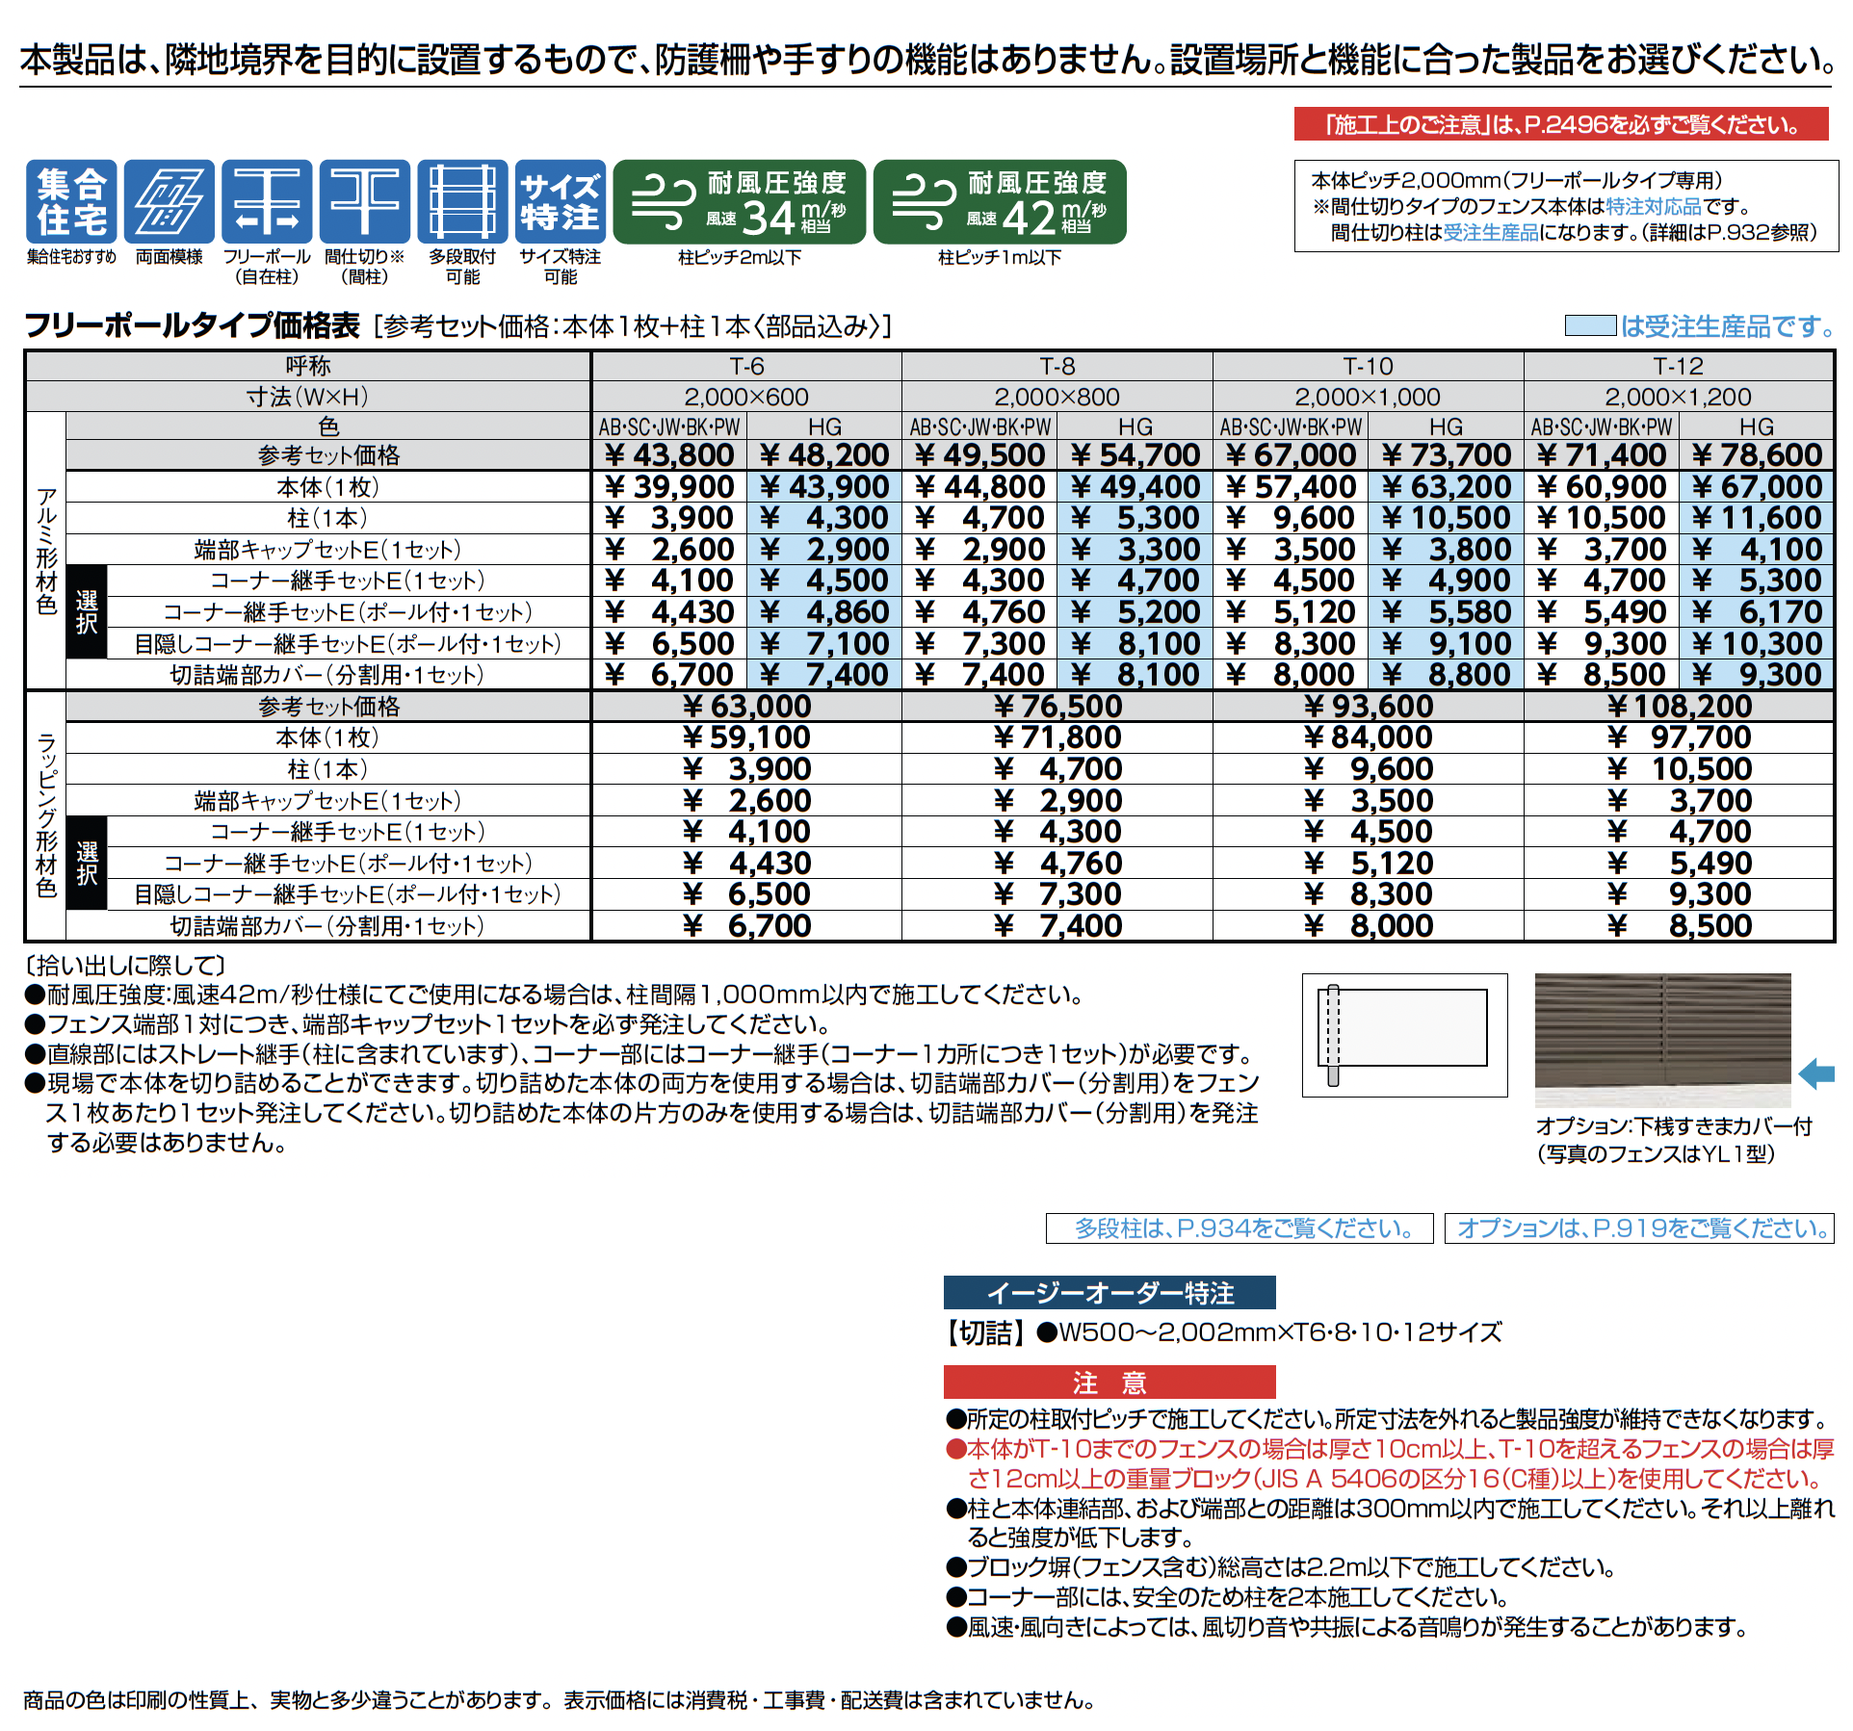Click the 集合住宅 apartment icon badge
The width and height of the screenshot is (1853, 1731).
pyautogui.click(x=71, y=201)
